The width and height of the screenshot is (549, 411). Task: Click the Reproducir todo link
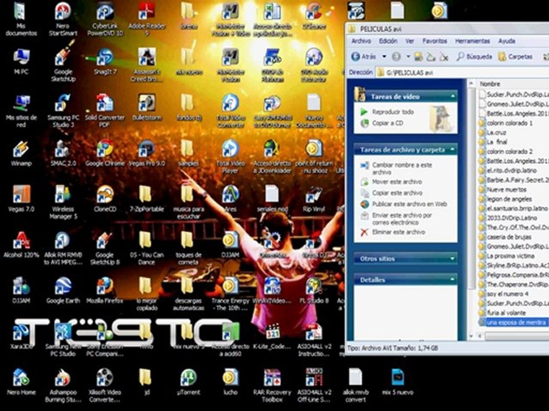[392, 112]
